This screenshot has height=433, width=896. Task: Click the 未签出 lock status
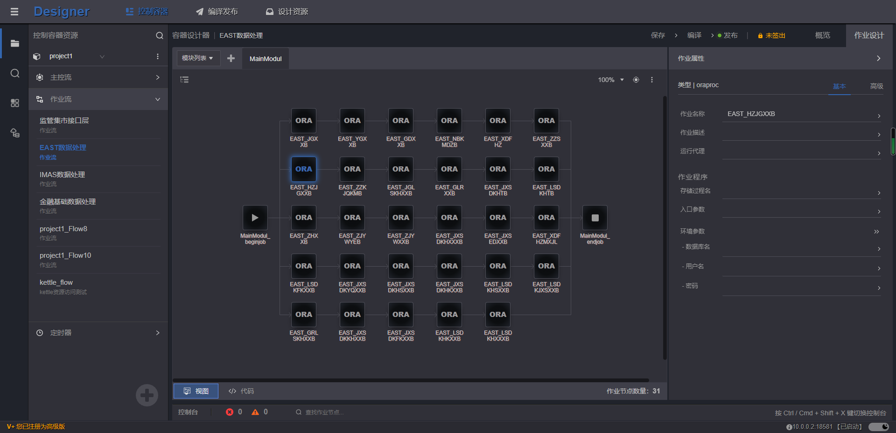[x=772, y=35]
